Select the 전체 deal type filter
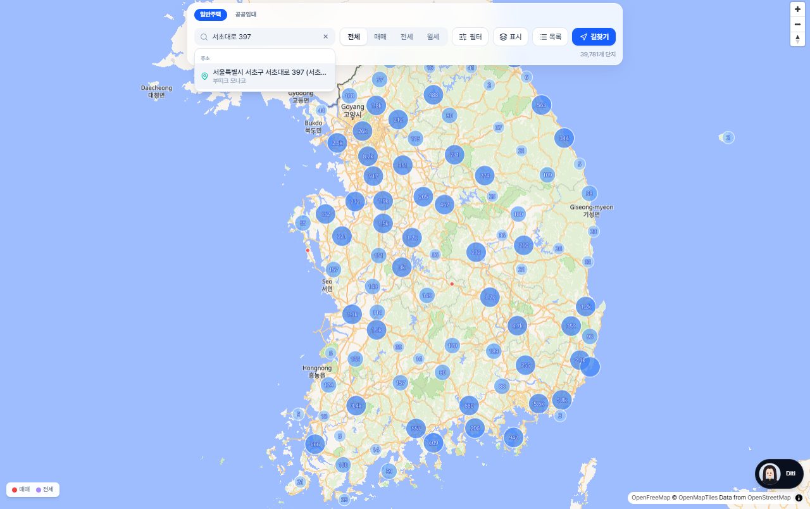Image resolution: width=810 pixels, height=509 pixels. pos(354,37)
